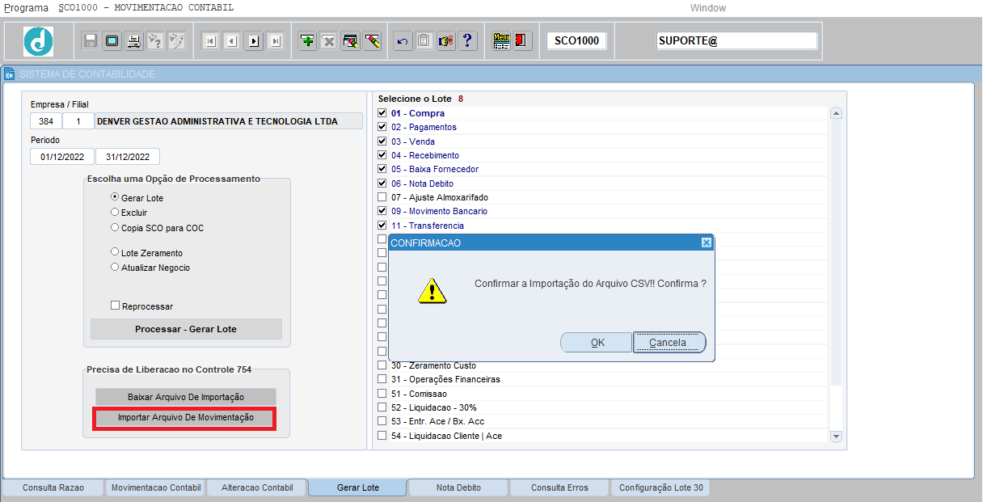983x502 pixels.
Task: Click the eraser clear icon
Action: coord(372,41)
